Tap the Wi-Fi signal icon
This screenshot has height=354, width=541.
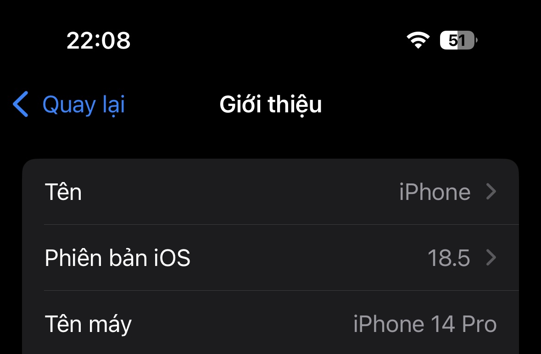[418, 40]
